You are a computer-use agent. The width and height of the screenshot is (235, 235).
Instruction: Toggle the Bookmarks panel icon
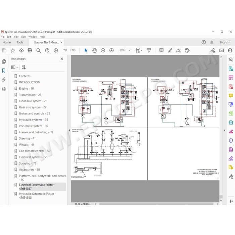click(x=4, y=70)
